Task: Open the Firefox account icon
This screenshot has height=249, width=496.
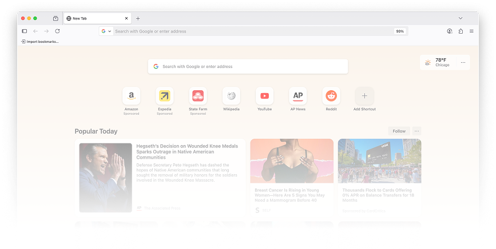Action: coord(450,31)
